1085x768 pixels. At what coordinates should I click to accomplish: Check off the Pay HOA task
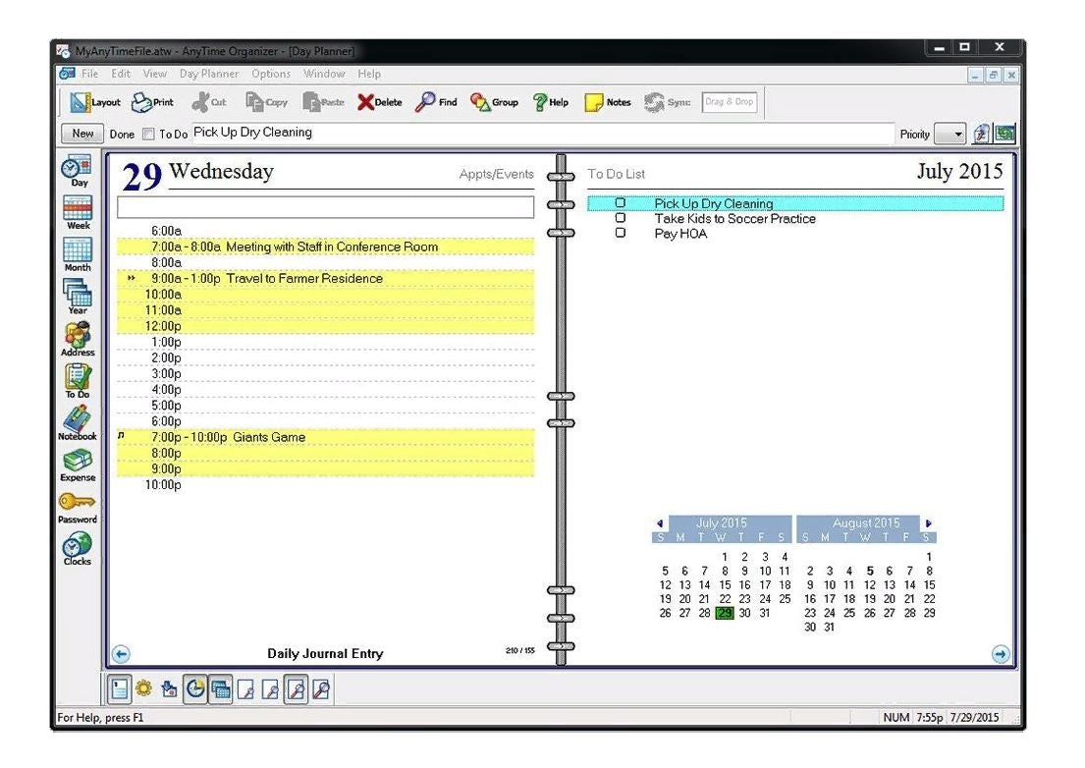620,232
